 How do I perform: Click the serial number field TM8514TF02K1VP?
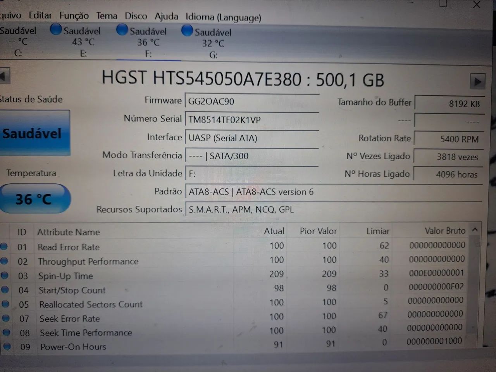252,120
